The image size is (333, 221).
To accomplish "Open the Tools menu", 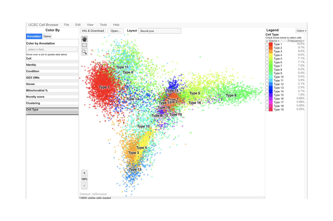I will (103, 25).
